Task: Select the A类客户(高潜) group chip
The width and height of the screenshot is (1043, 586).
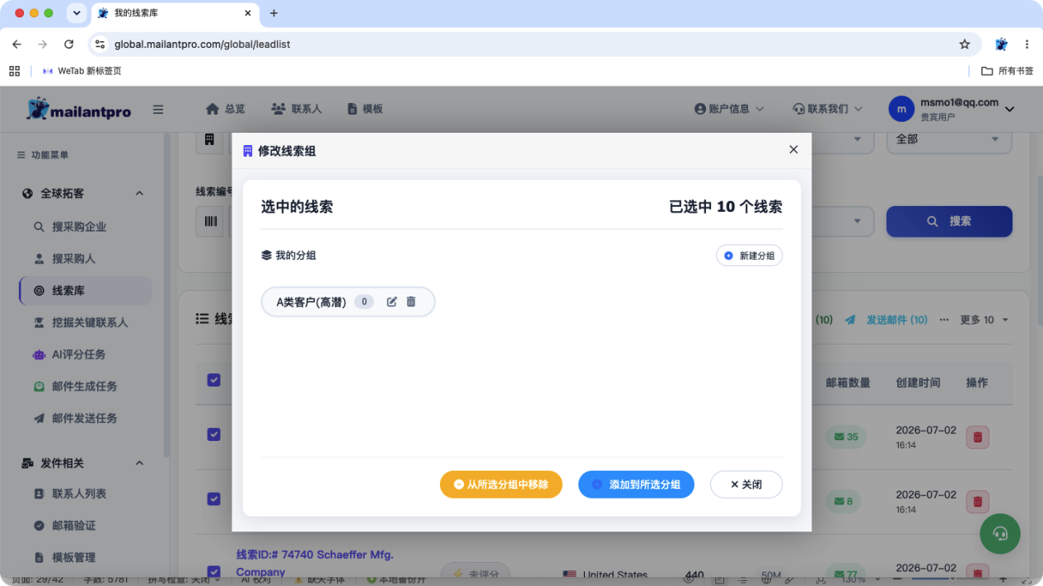Action: tap(348, 302)
